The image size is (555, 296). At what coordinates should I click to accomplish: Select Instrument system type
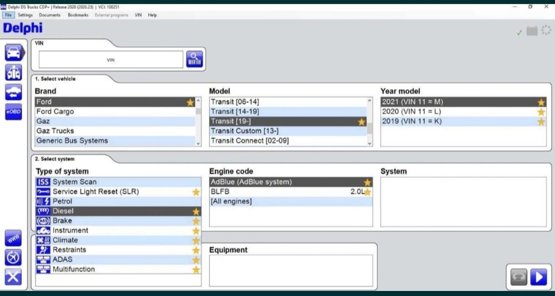coord(118,231)
